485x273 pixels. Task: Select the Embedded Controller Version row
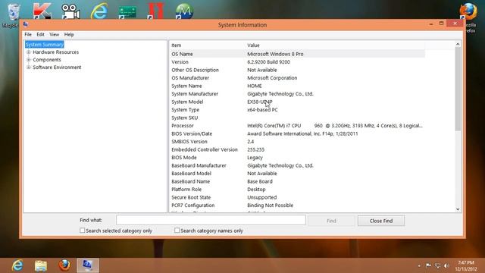pos(297,149)
